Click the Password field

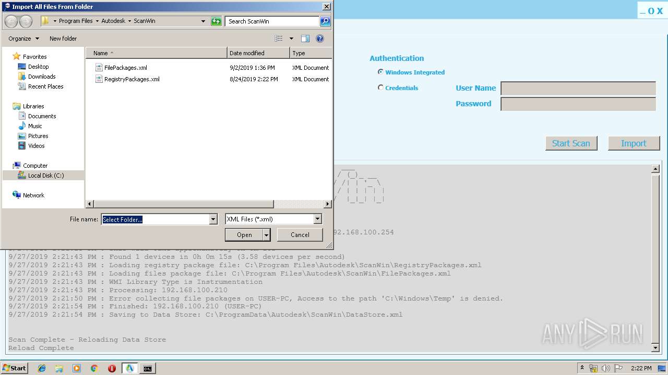click(578, 104)
